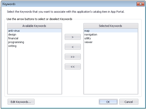Select anti-virus in Available Keywords
Viewport: 146px width, 109px height.
pos(35,31)
